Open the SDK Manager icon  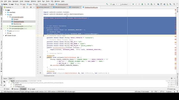[x=170, y=4]
